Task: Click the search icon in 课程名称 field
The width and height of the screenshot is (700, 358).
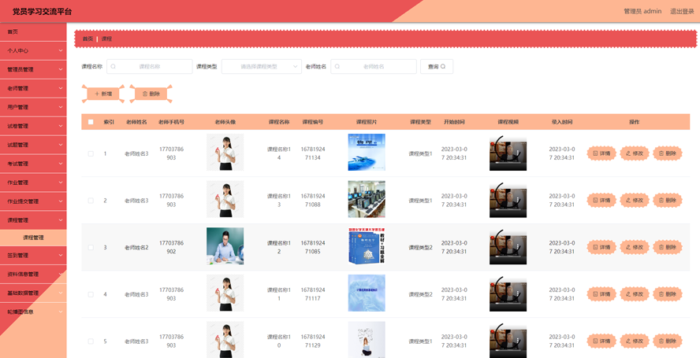Action: tap(113, 66)
